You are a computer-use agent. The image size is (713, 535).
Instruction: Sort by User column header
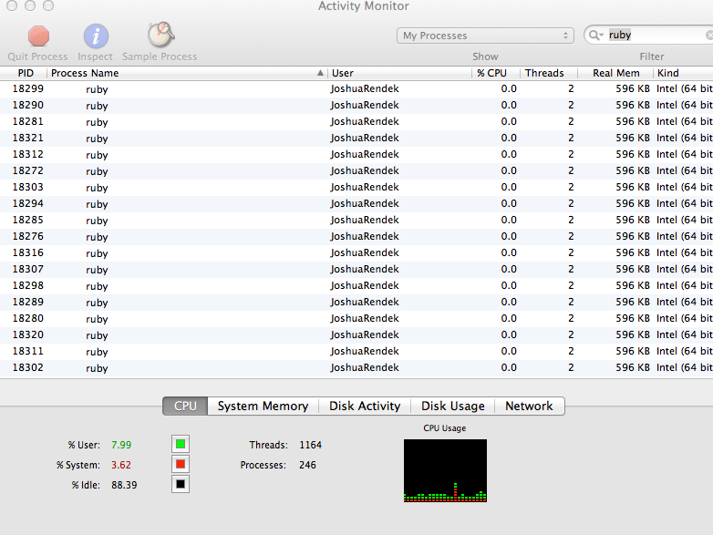[400, 73]
